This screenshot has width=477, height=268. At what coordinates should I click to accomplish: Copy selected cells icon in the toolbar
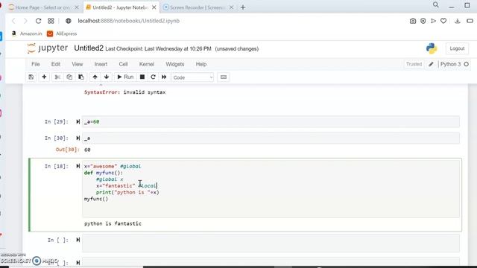(x=69, y=77)
